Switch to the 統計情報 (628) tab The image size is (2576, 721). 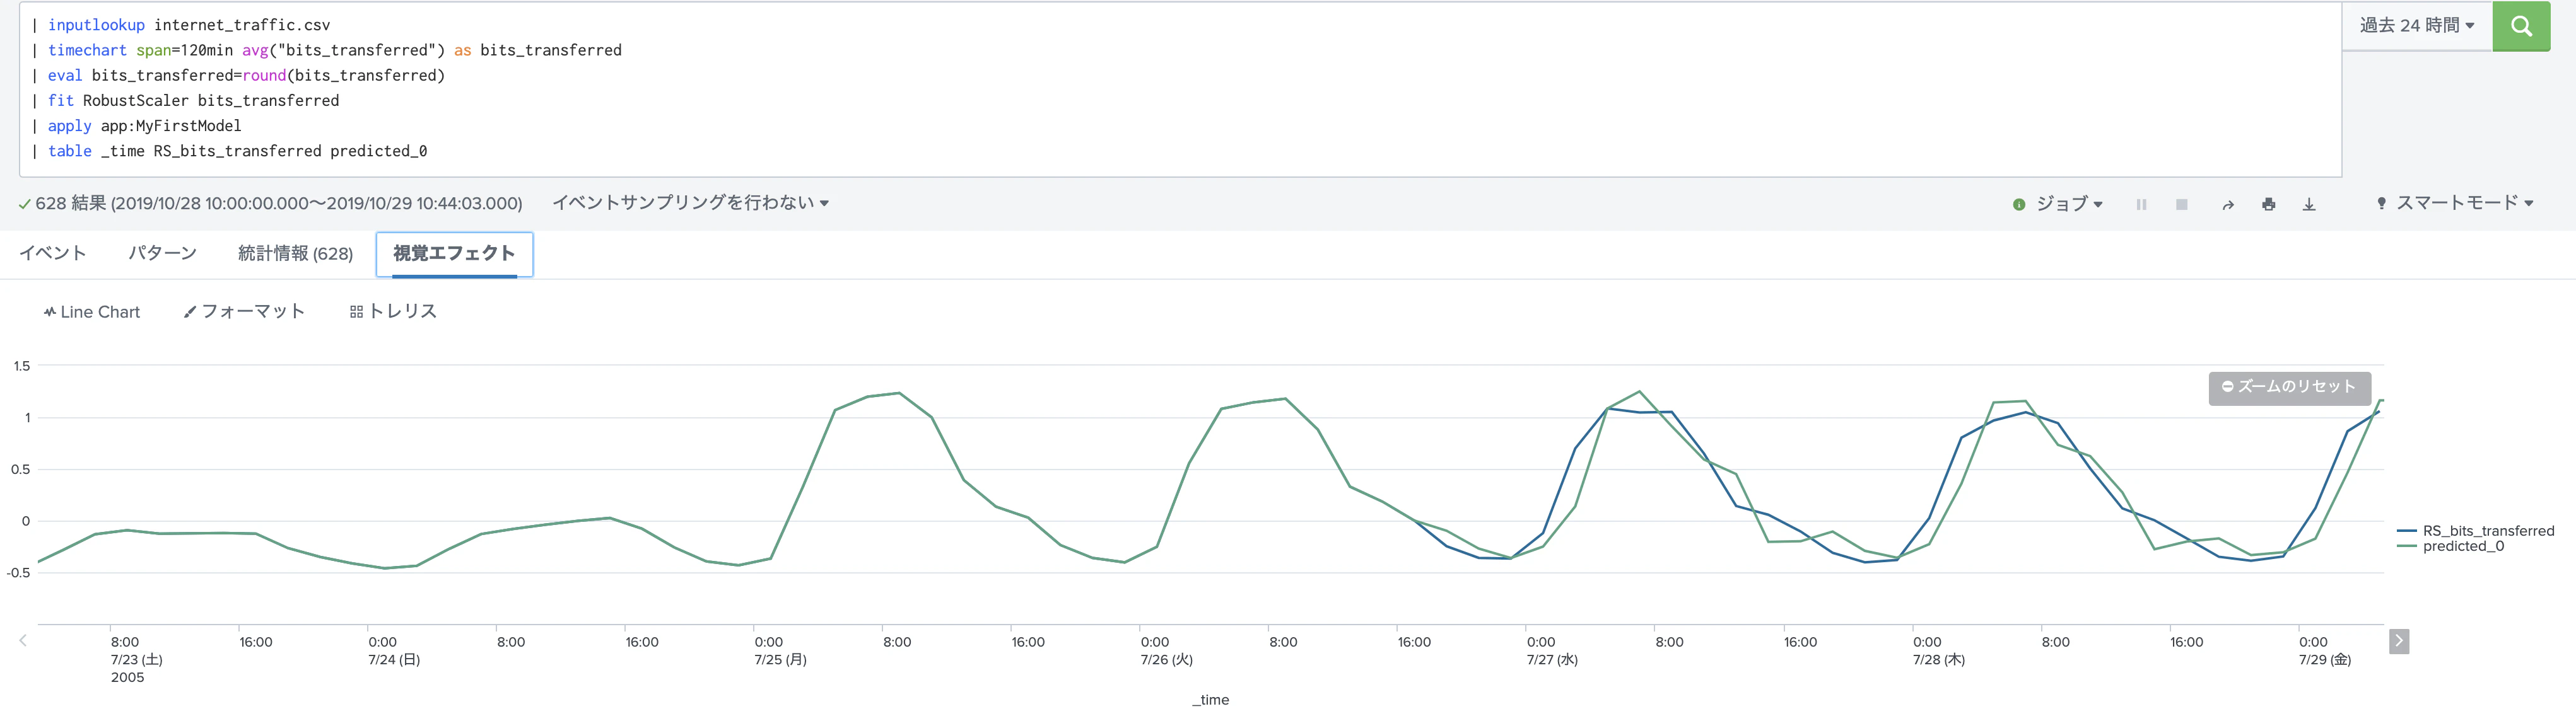tap(295, 253)
